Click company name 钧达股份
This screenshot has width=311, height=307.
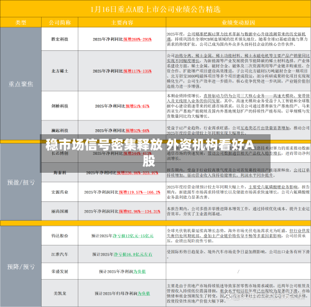click(x=60, y=236)
